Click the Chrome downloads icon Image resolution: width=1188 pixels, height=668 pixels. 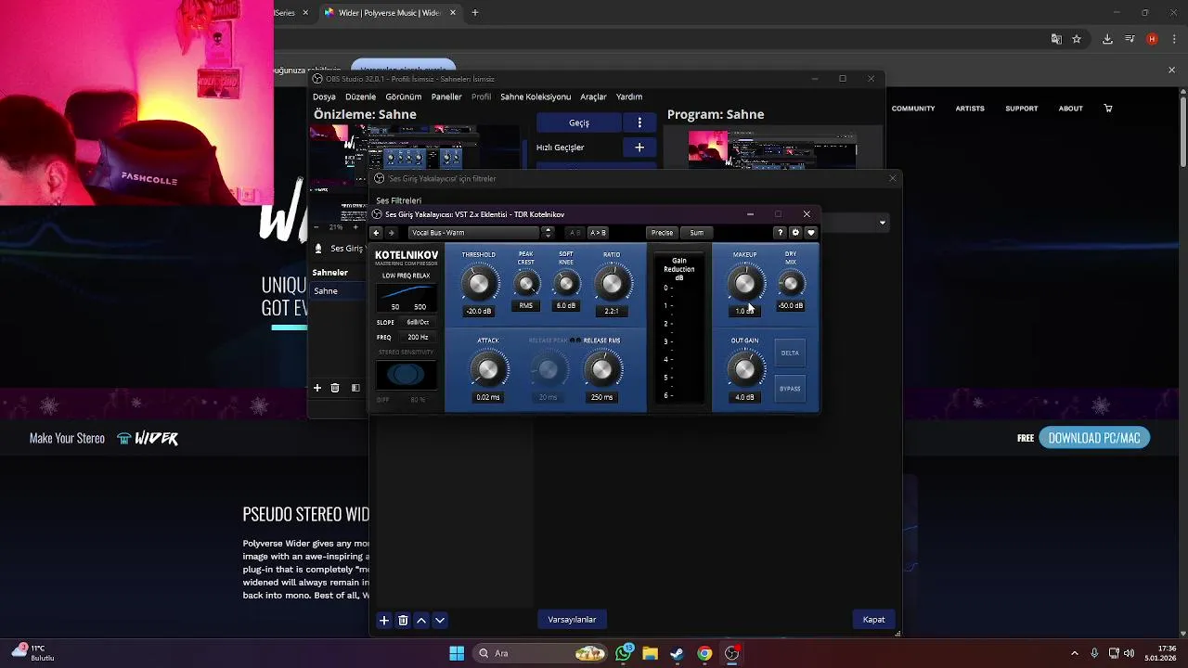[1107, 39]
